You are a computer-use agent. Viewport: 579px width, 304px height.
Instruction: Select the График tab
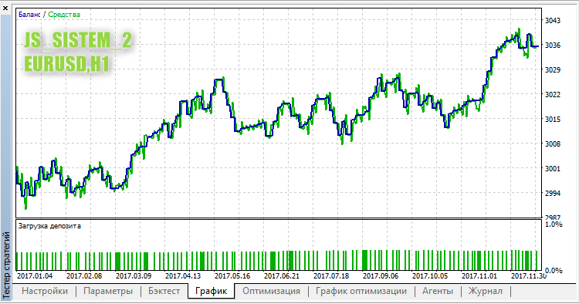coord(211,291)
